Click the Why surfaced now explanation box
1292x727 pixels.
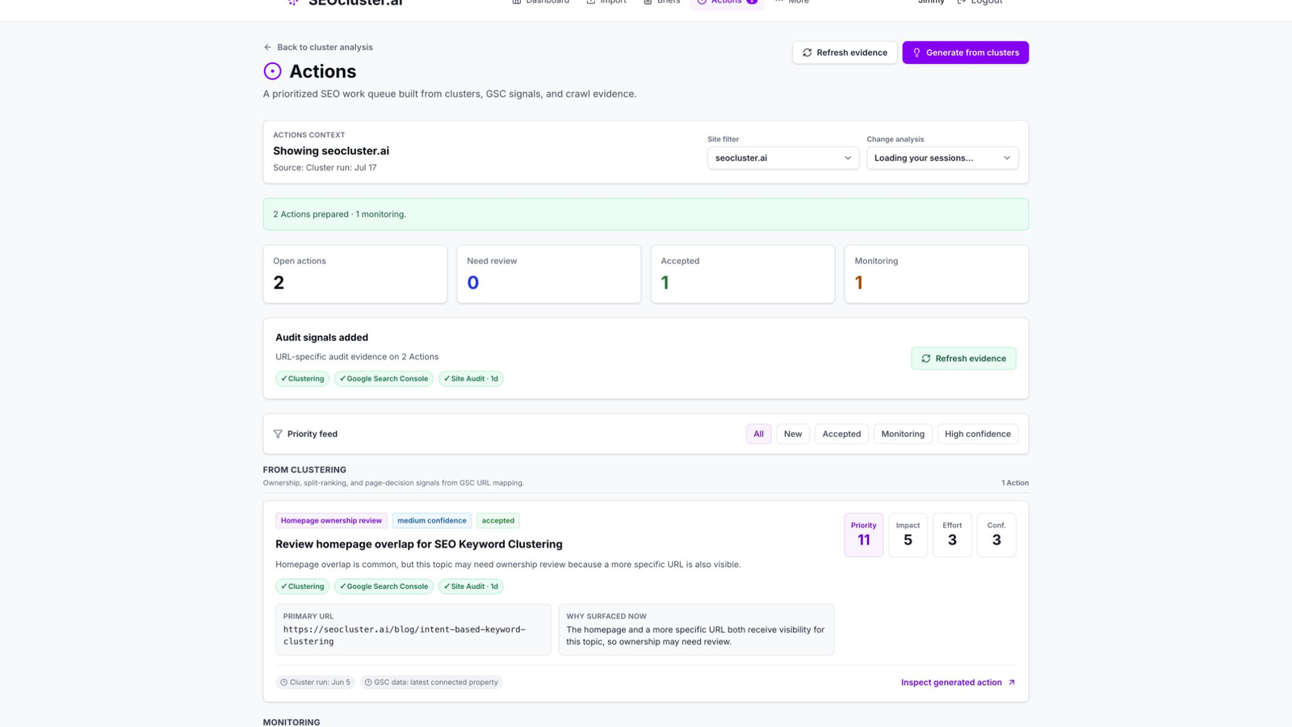(696, 629)
